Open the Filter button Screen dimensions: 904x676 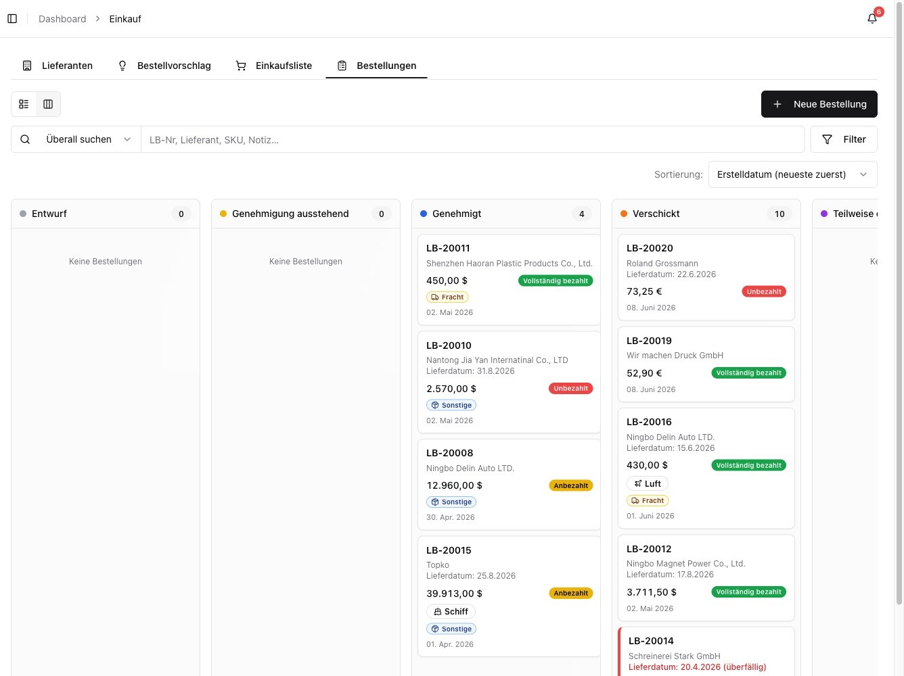click(x=844, y=139)
